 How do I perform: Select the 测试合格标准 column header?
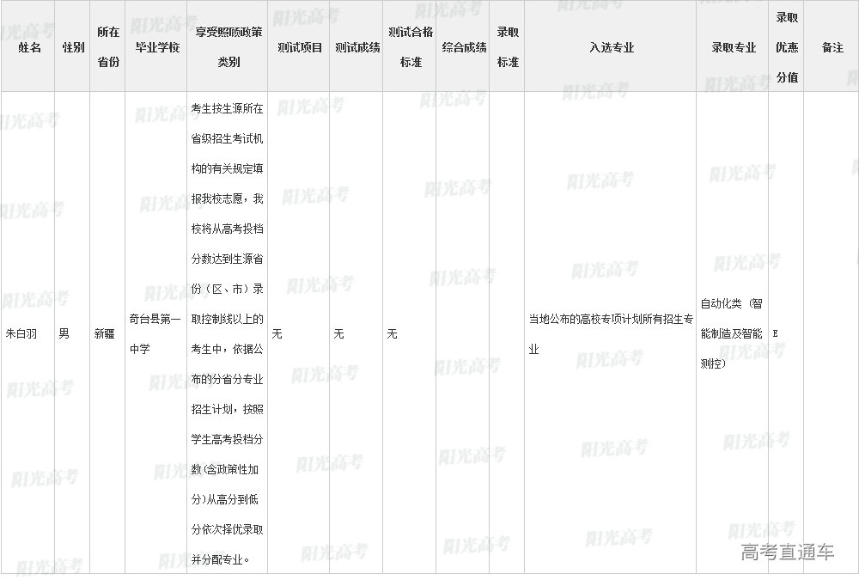(x=411, y=47)
